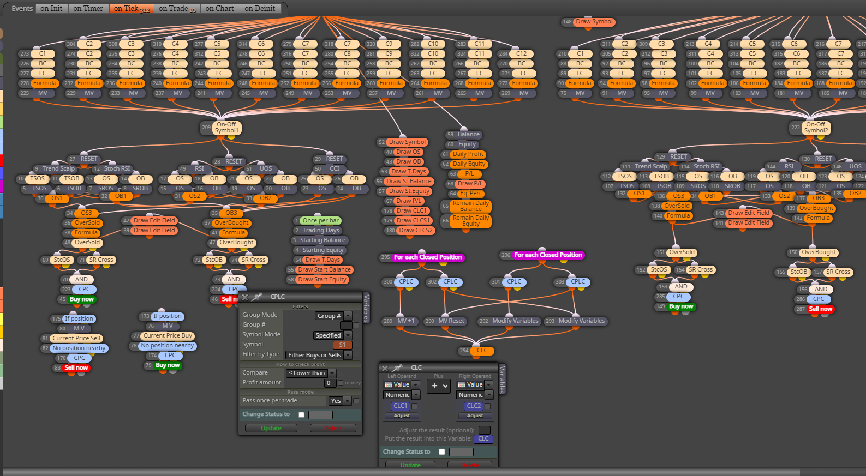Click the Group # input field
The width and height of the screenshot is (866, 476).
(x=346, y=326)
